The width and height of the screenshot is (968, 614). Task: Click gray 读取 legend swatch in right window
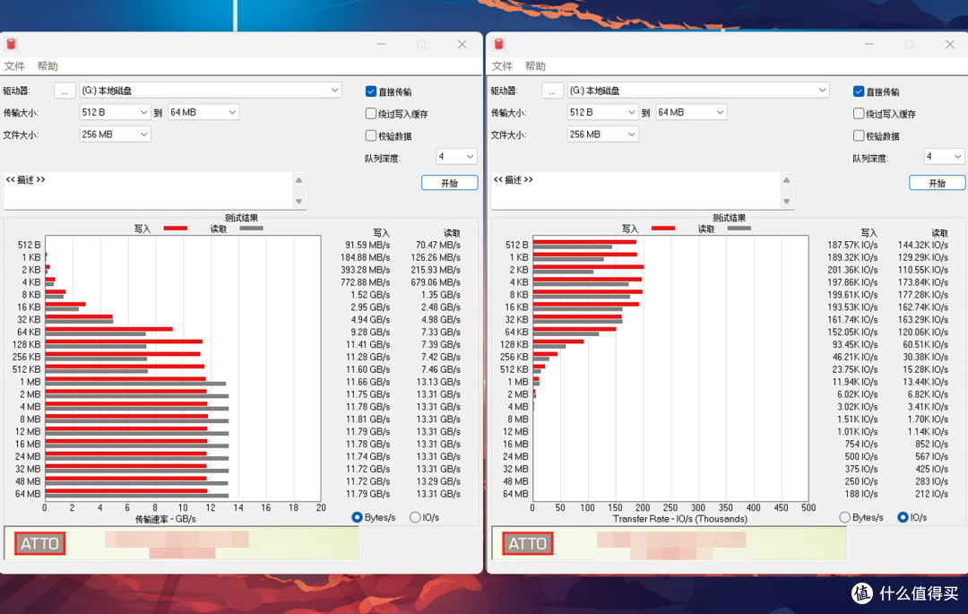tap(739, 229)
